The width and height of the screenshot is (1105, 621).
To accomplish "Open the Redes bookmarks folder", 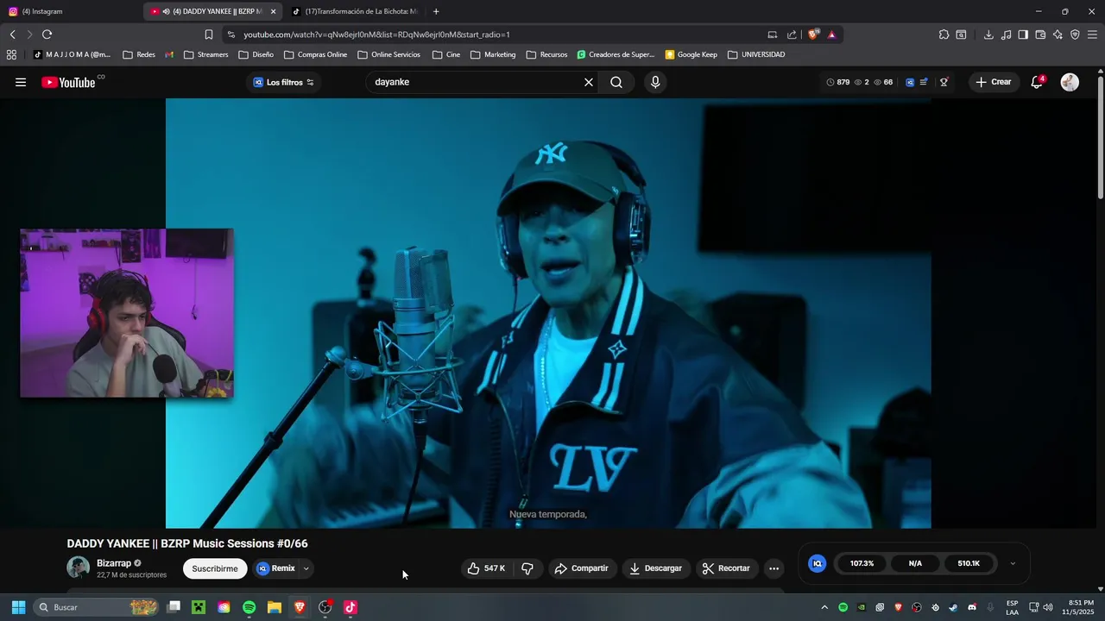I will point(139,54).
